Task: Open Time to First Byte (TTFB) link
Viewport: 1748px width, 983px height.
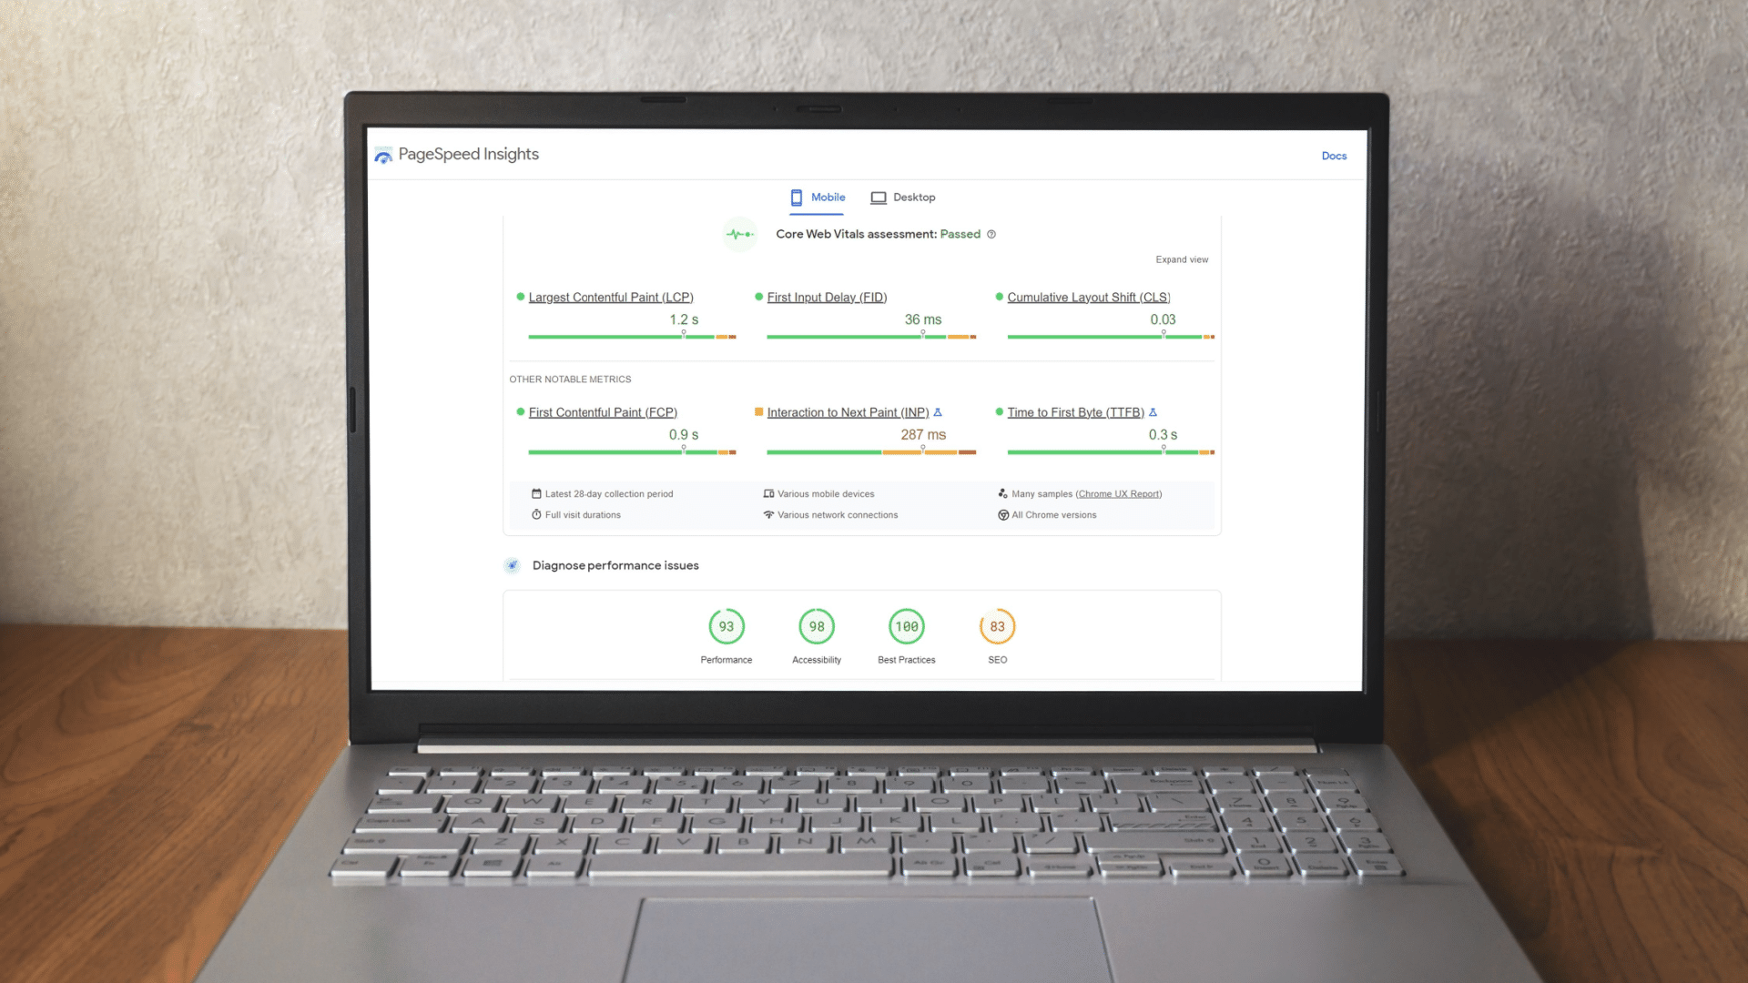Action: click(x=1075, y=412)
